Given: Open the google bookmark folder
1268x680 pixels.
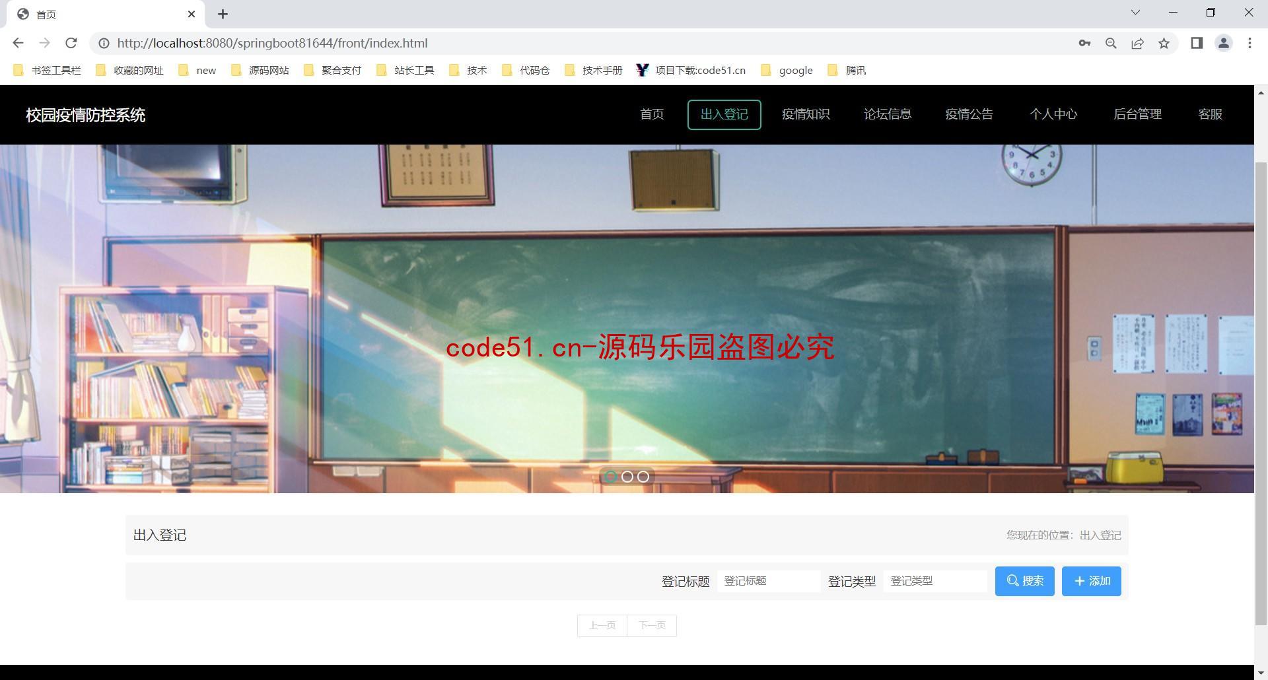Looking at the screenshot, I should [x=787, y=70].
